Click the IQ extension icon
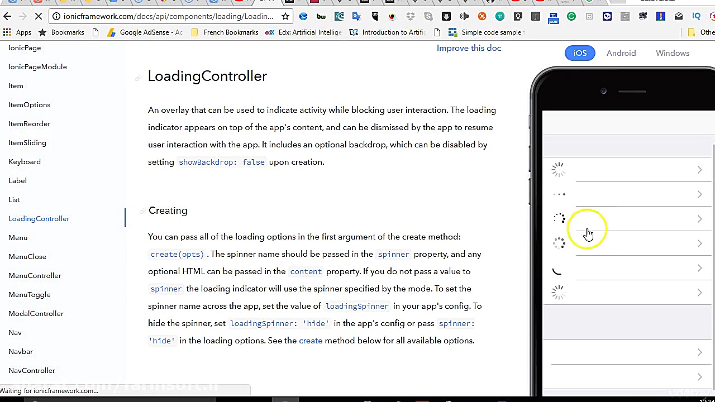 point(697,16)
